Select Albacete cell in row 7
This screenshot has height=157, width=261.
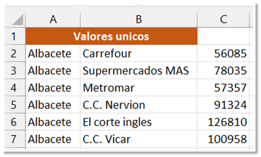click(53, 139)
